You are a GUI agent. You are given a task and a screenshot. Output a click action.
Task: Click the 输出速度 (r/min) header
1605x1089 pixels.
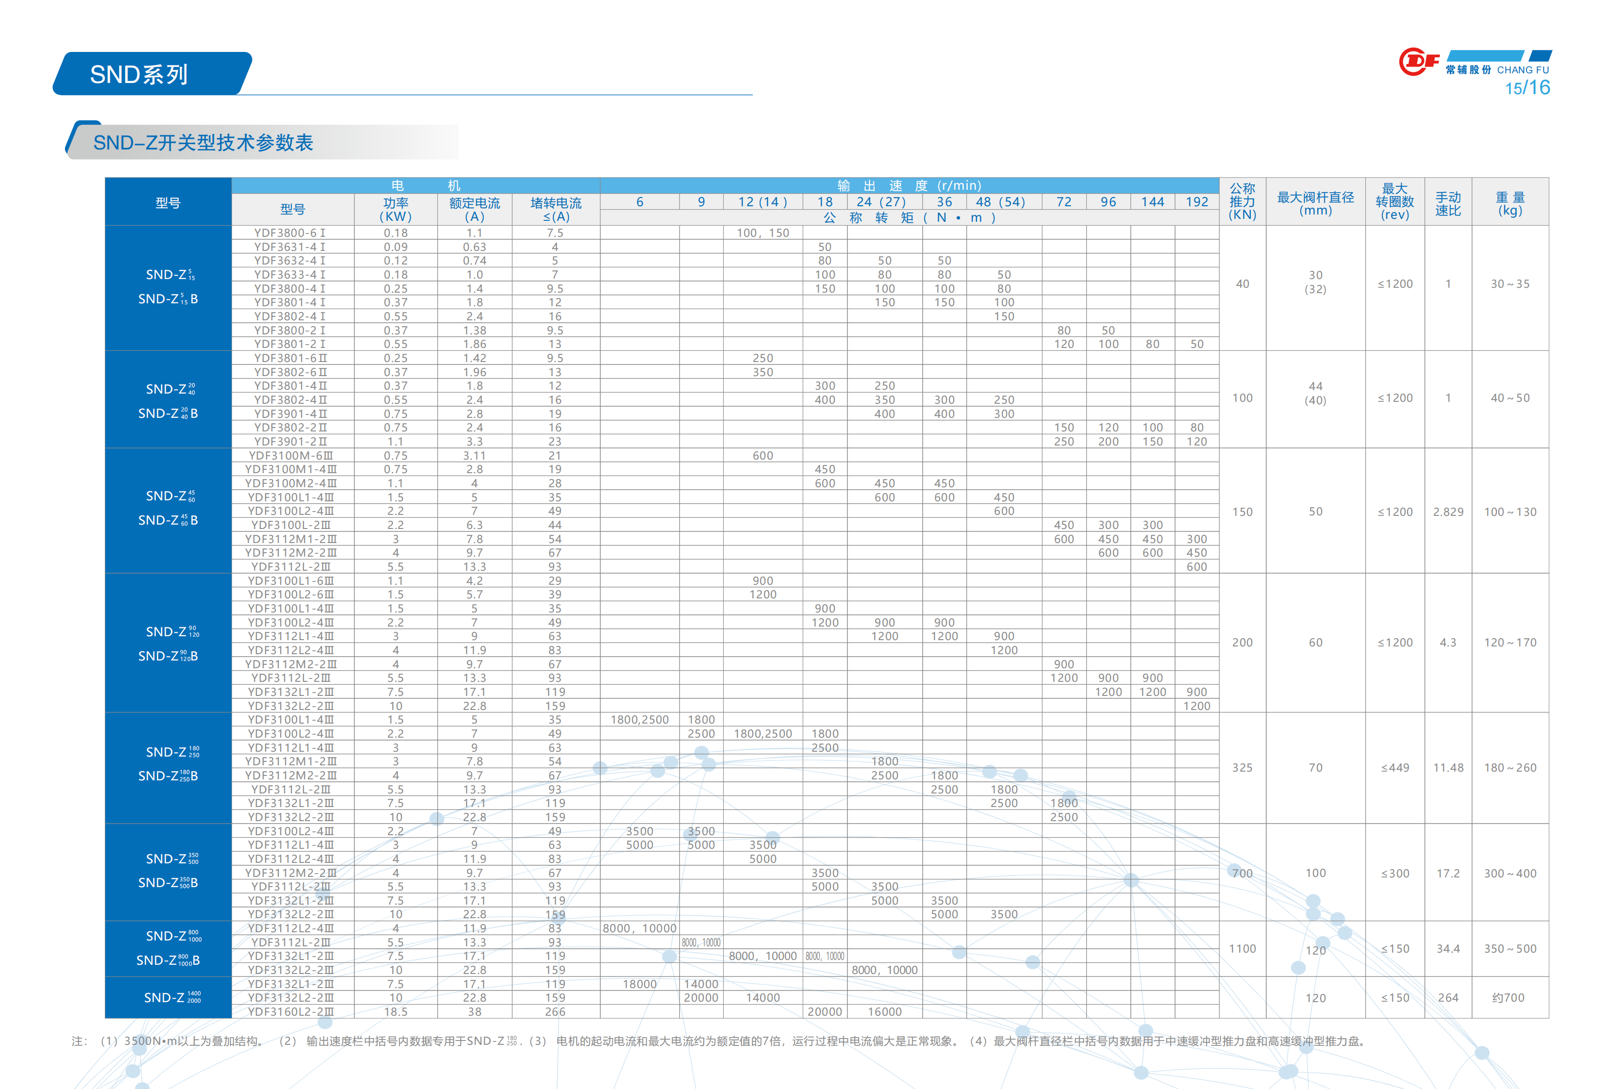point(909,185)
